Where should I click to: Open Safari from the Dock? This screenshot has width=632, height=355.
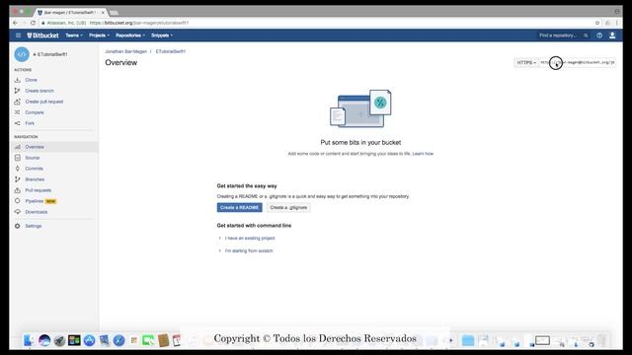coord(118,340)
